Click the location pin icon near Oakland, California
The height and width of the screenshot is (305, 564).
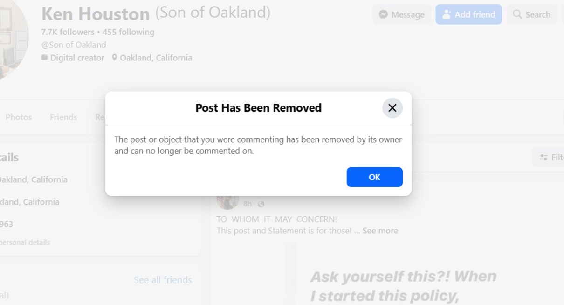click(115, 58)
